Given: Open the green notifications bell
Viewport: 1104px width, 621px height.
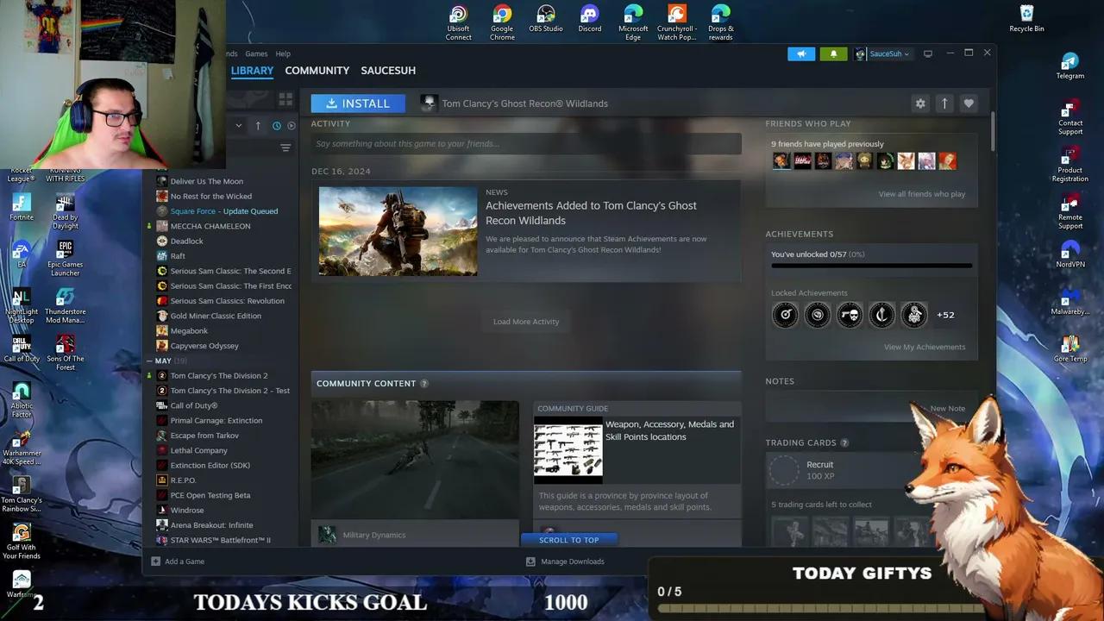Looking at the screenshot, I should (x=833, y=53).
